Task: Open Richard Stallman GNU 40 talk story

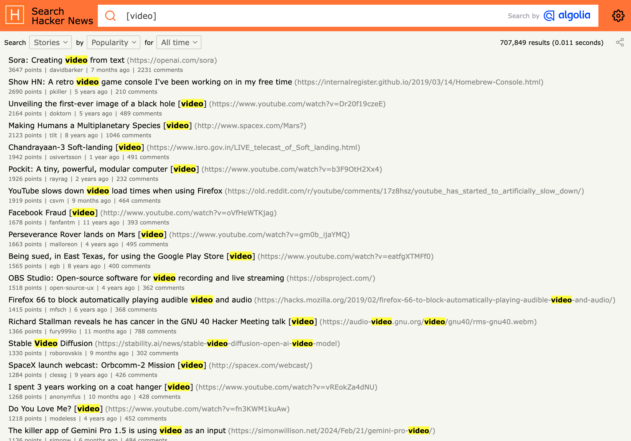Action: tap(163, 322)
